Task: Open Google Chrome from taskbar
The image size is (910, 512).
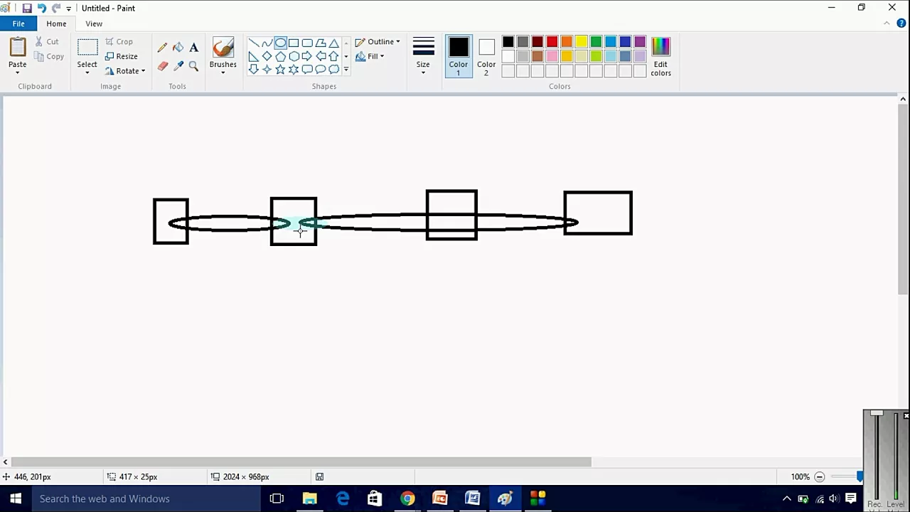Action: [x=407, y=498]
